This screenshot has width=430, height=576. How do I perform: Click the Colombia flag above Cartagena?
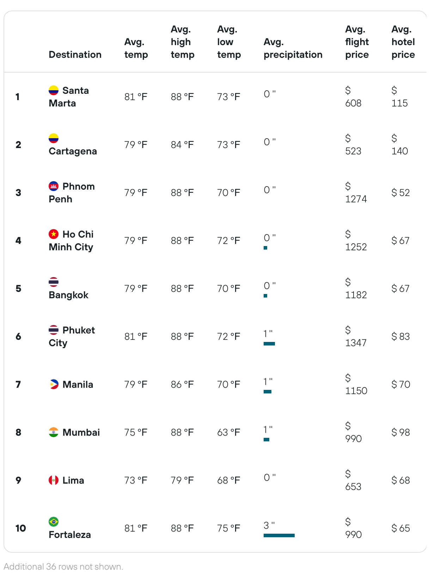click(x=54, y=138)
